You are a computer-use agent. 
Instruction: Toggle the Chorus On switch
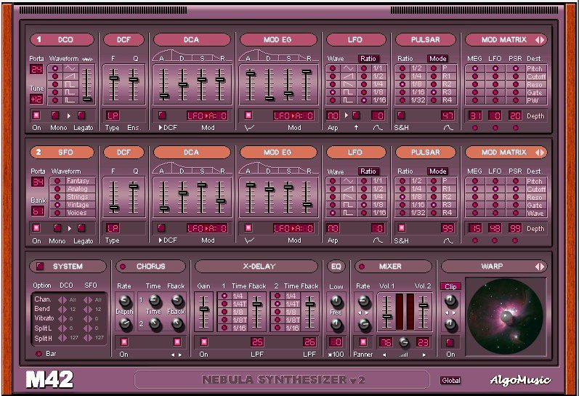(x=124, y=342)
